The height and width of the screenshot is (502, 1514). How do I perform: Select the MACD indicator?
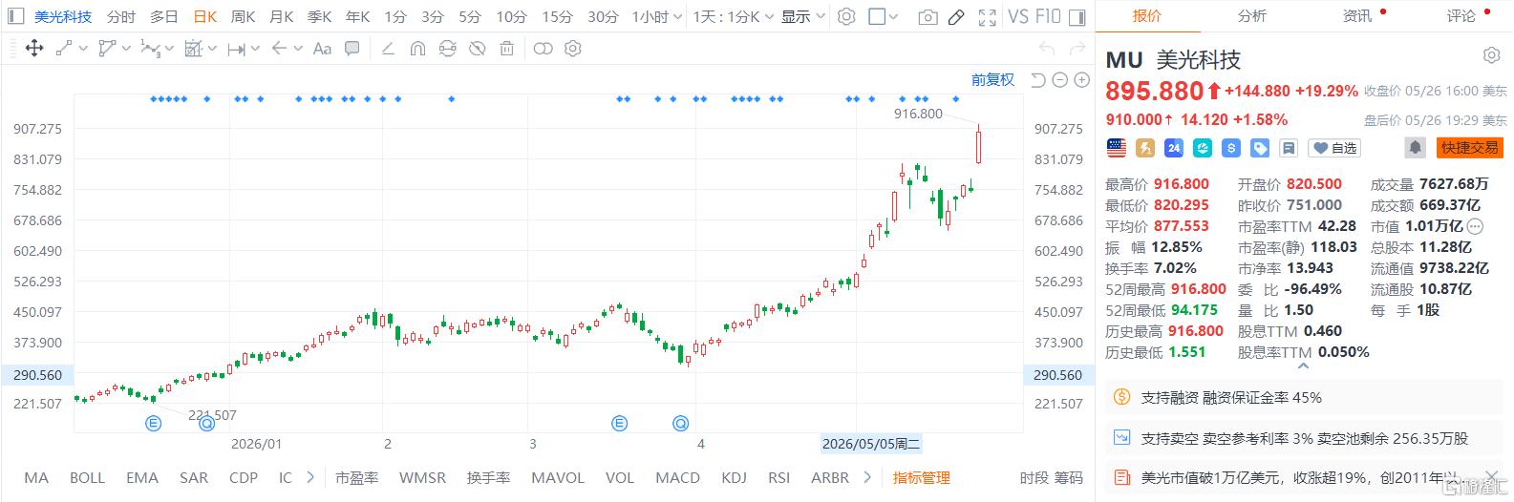point(677,477)
